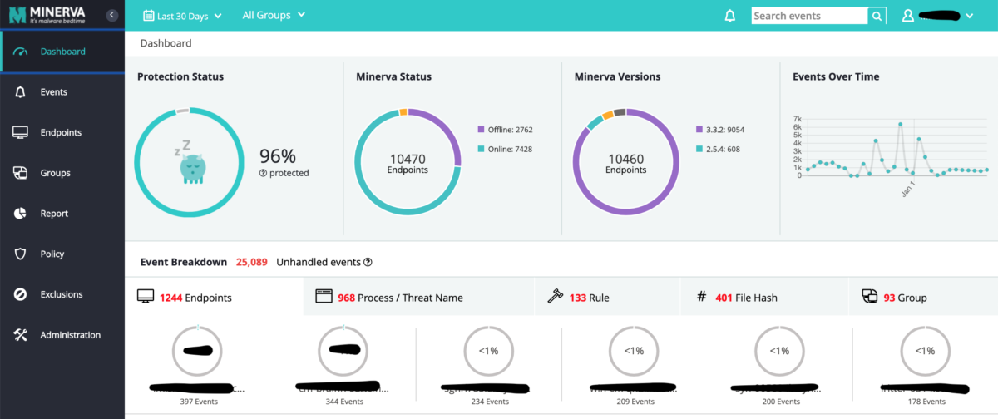Click the 25,089 unhandled events count

point(252,262)
